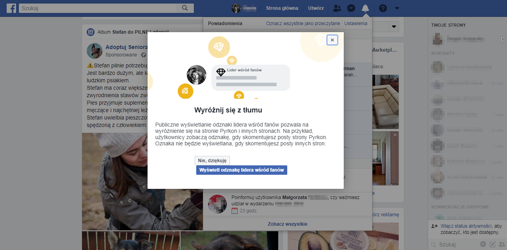Click Zobacz wszystkie notifications link
Screen dimensions: 507x250
(288, 224)
